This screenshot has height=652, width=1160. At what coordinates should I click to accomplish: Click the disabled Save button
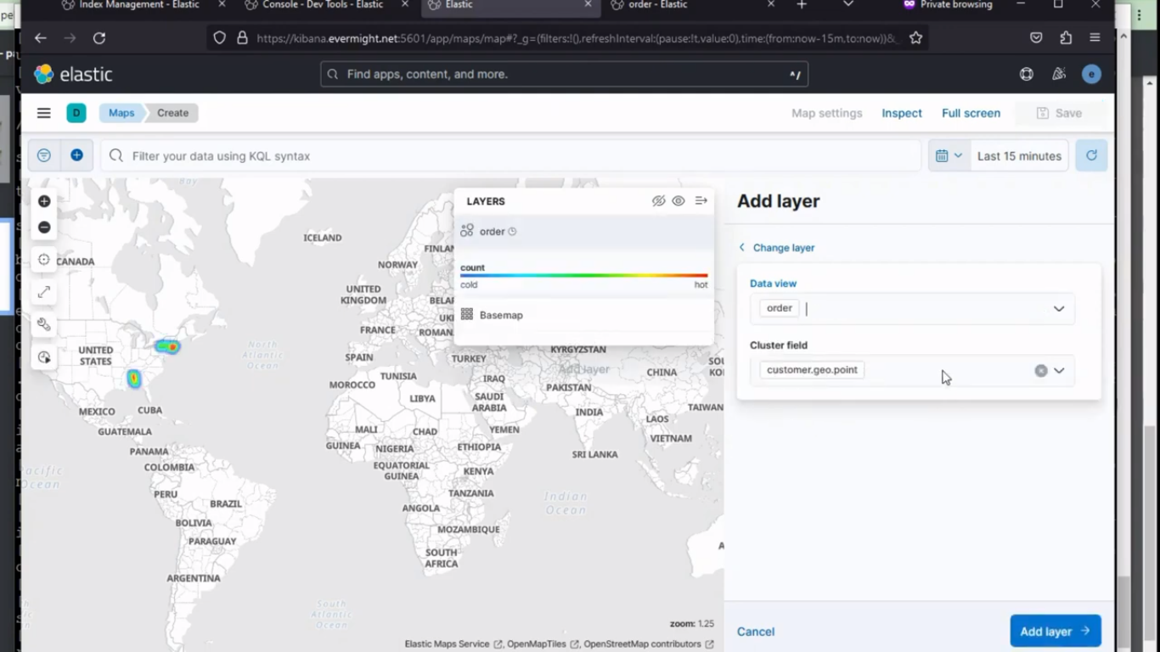point(1059,113)
